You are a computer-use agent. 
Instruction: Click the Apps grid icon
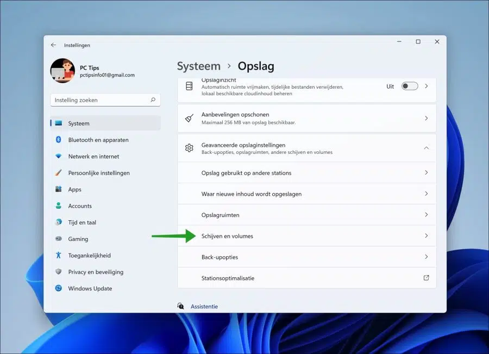58,189
